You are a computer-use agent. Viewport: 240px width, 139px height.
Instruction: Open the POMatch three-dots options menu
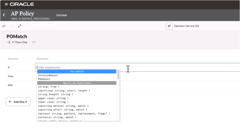pos(34,42)
